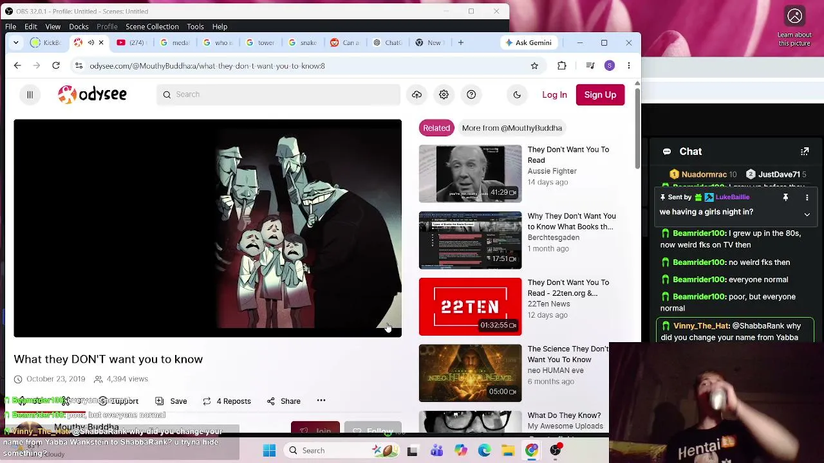Open the View menu in OBS

coord(53,26)
